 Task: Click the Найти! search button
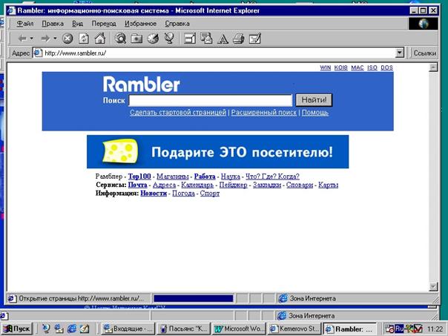click(314, 100)
